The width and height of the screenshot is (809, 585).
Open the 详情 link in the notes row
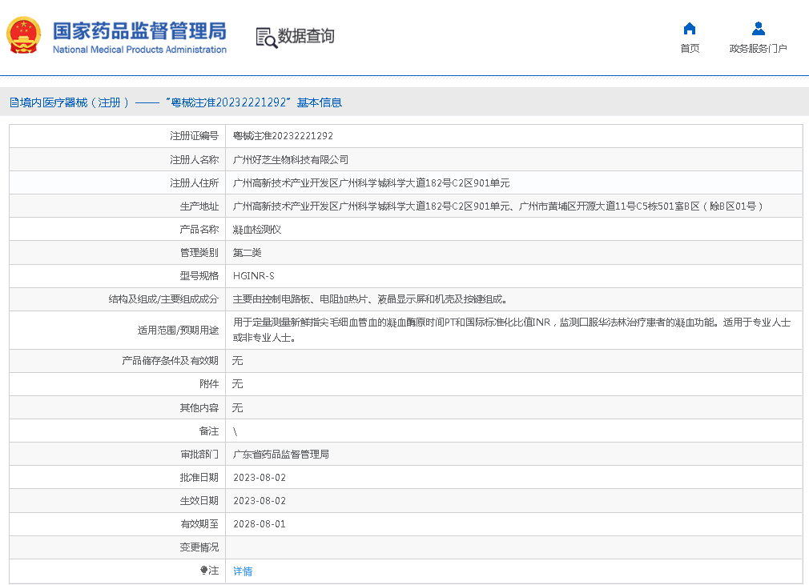242,571
